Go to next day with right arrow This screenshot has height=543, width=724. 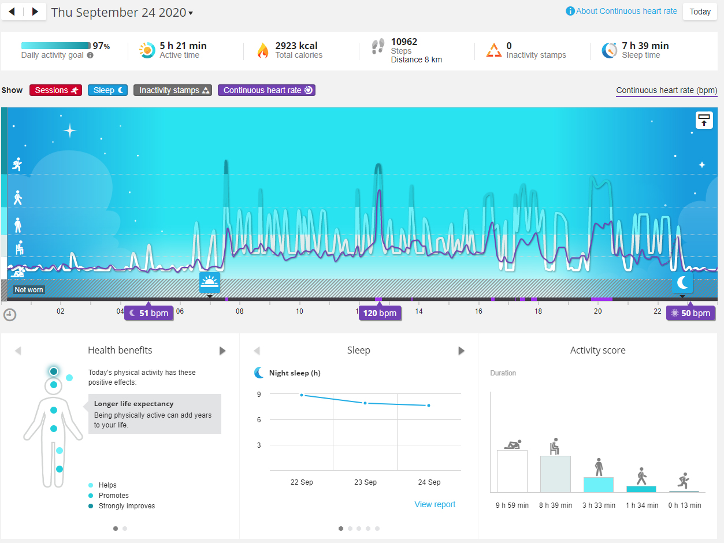tap(35, 12)
